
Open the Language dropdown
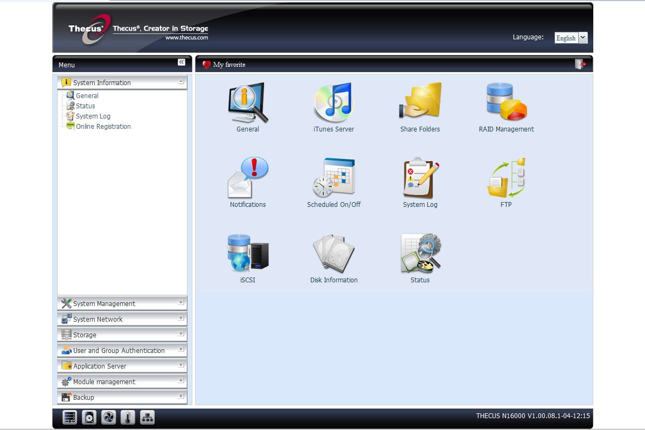pos(571,38)
